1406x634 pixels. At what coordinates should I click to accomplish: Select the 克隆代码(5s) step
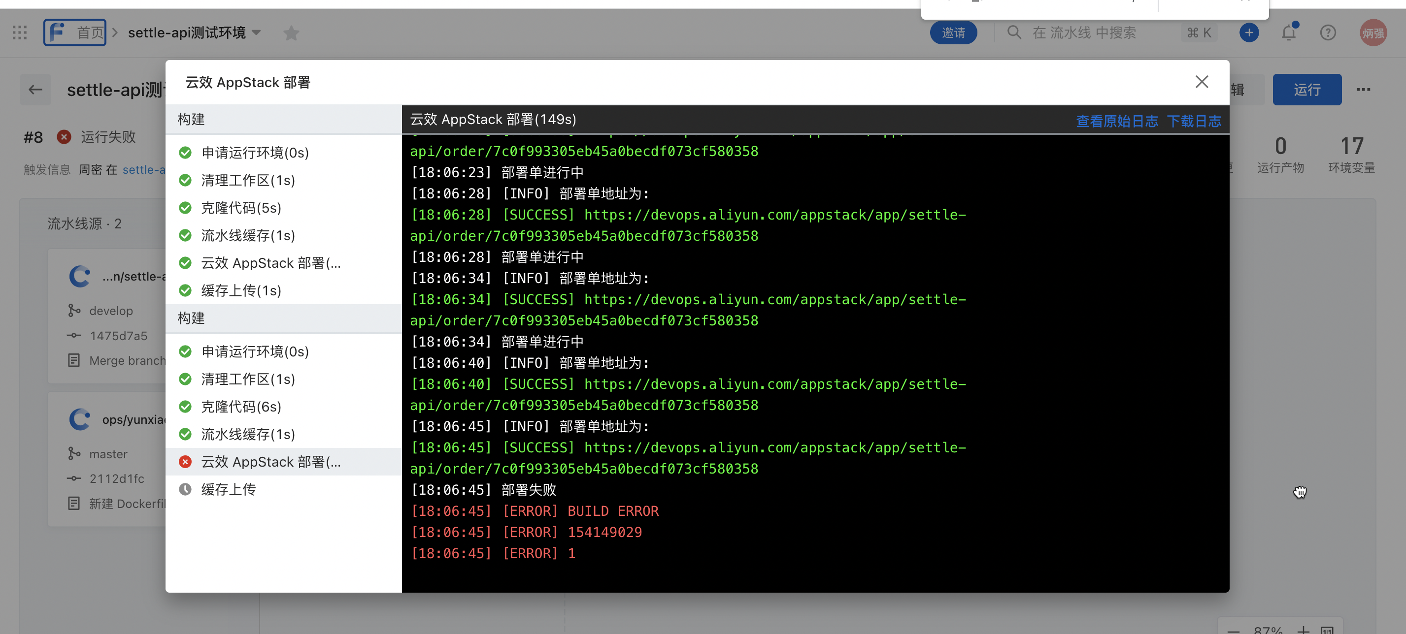click(241, 208)
